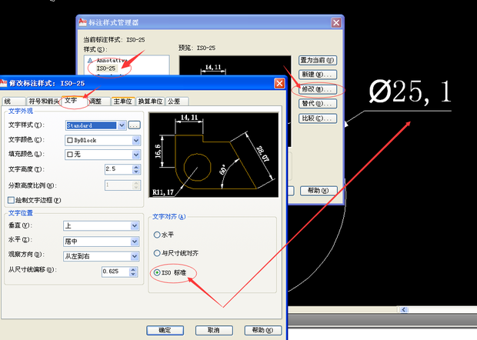This screenshot has width=477, height=340.
Task: Switch to the 符号和箭头 tab
Action: pyautogui.click(x=43, y=101)
